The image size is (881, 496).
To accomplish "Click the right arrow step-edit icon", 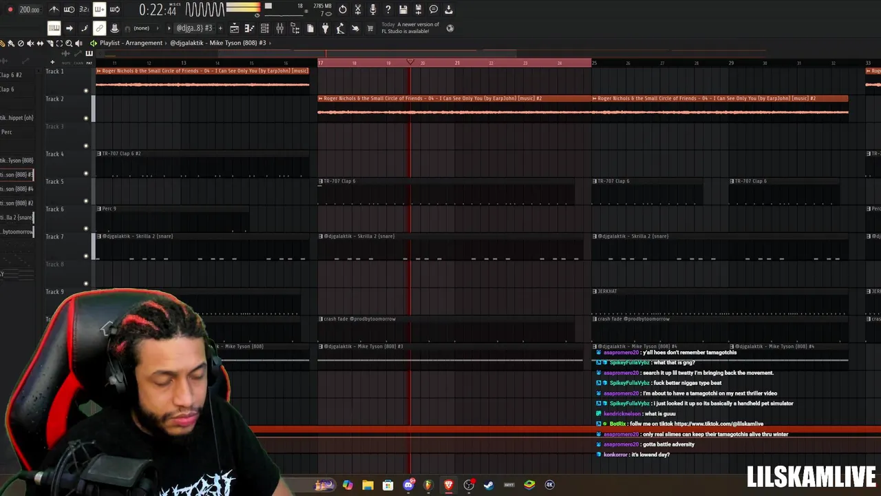I will [70, 28].
